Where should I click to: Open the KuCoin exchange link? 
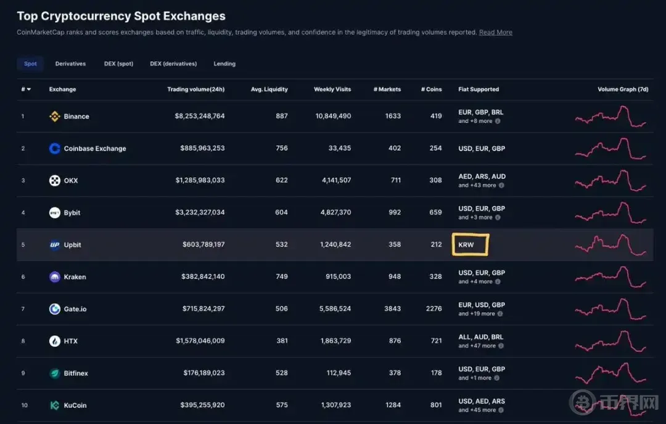[75, 405]
